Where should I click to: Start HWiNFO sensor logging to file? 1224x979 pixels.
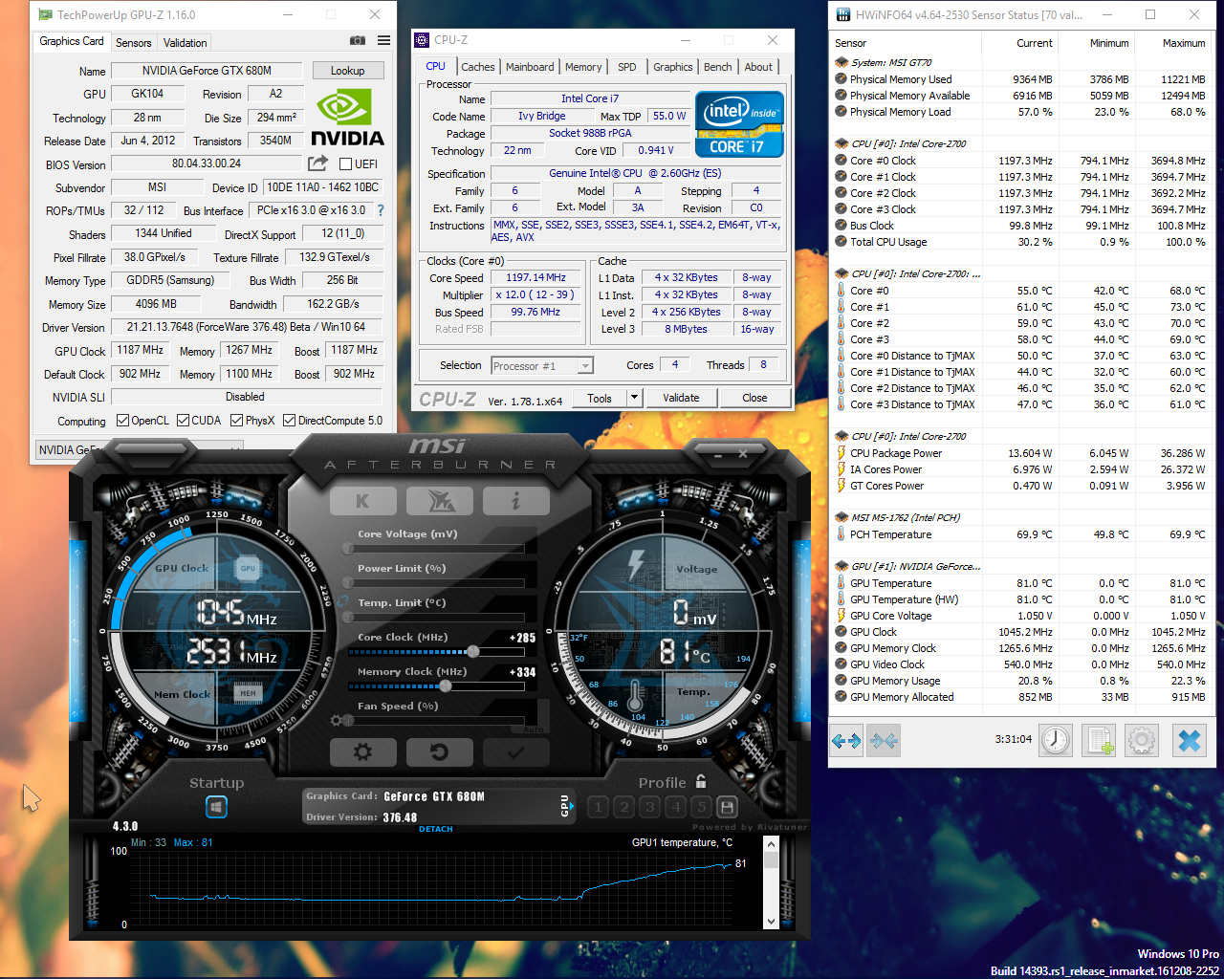(x=1100, y=740)
